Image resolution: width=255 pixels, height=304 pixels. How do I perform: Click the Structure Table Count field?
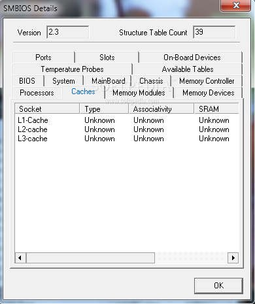click(214, 32)
